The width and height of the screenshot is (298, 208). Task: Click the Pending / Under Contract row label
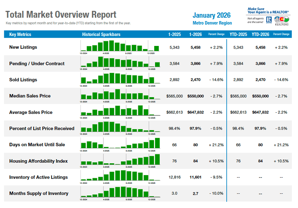37,63
